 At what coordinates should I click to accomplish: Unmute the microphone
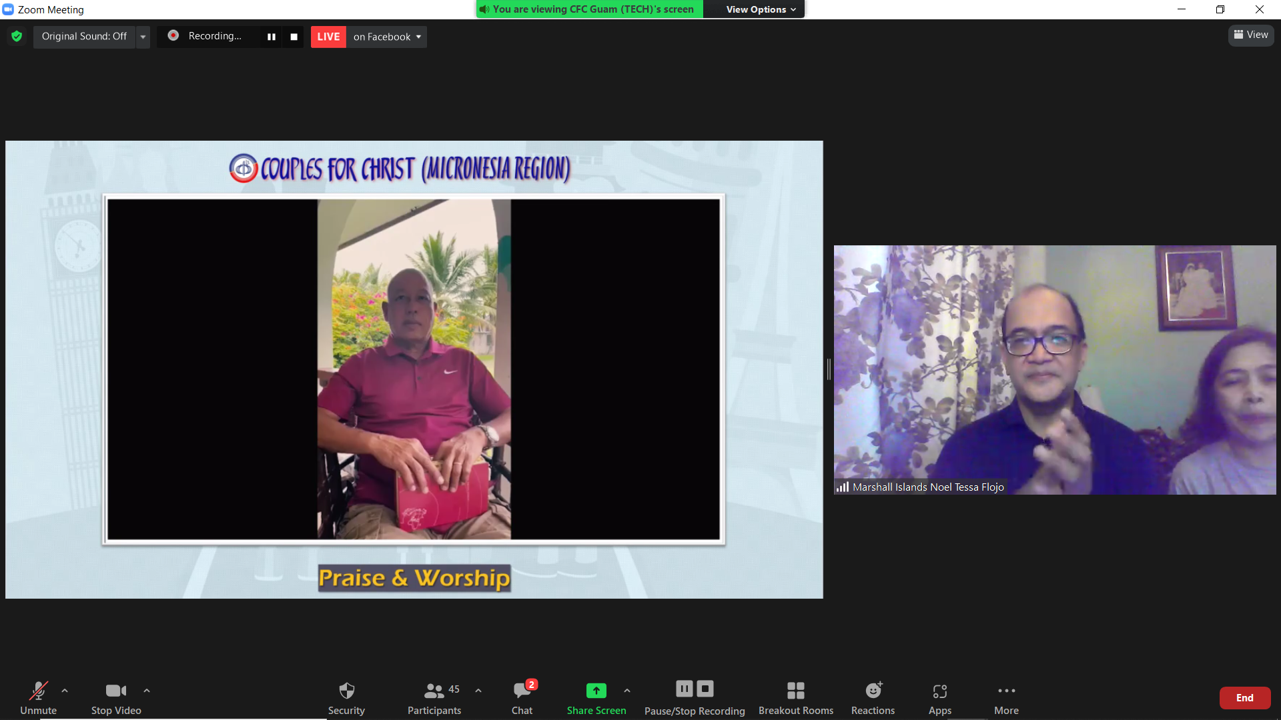tap(38, 697)
